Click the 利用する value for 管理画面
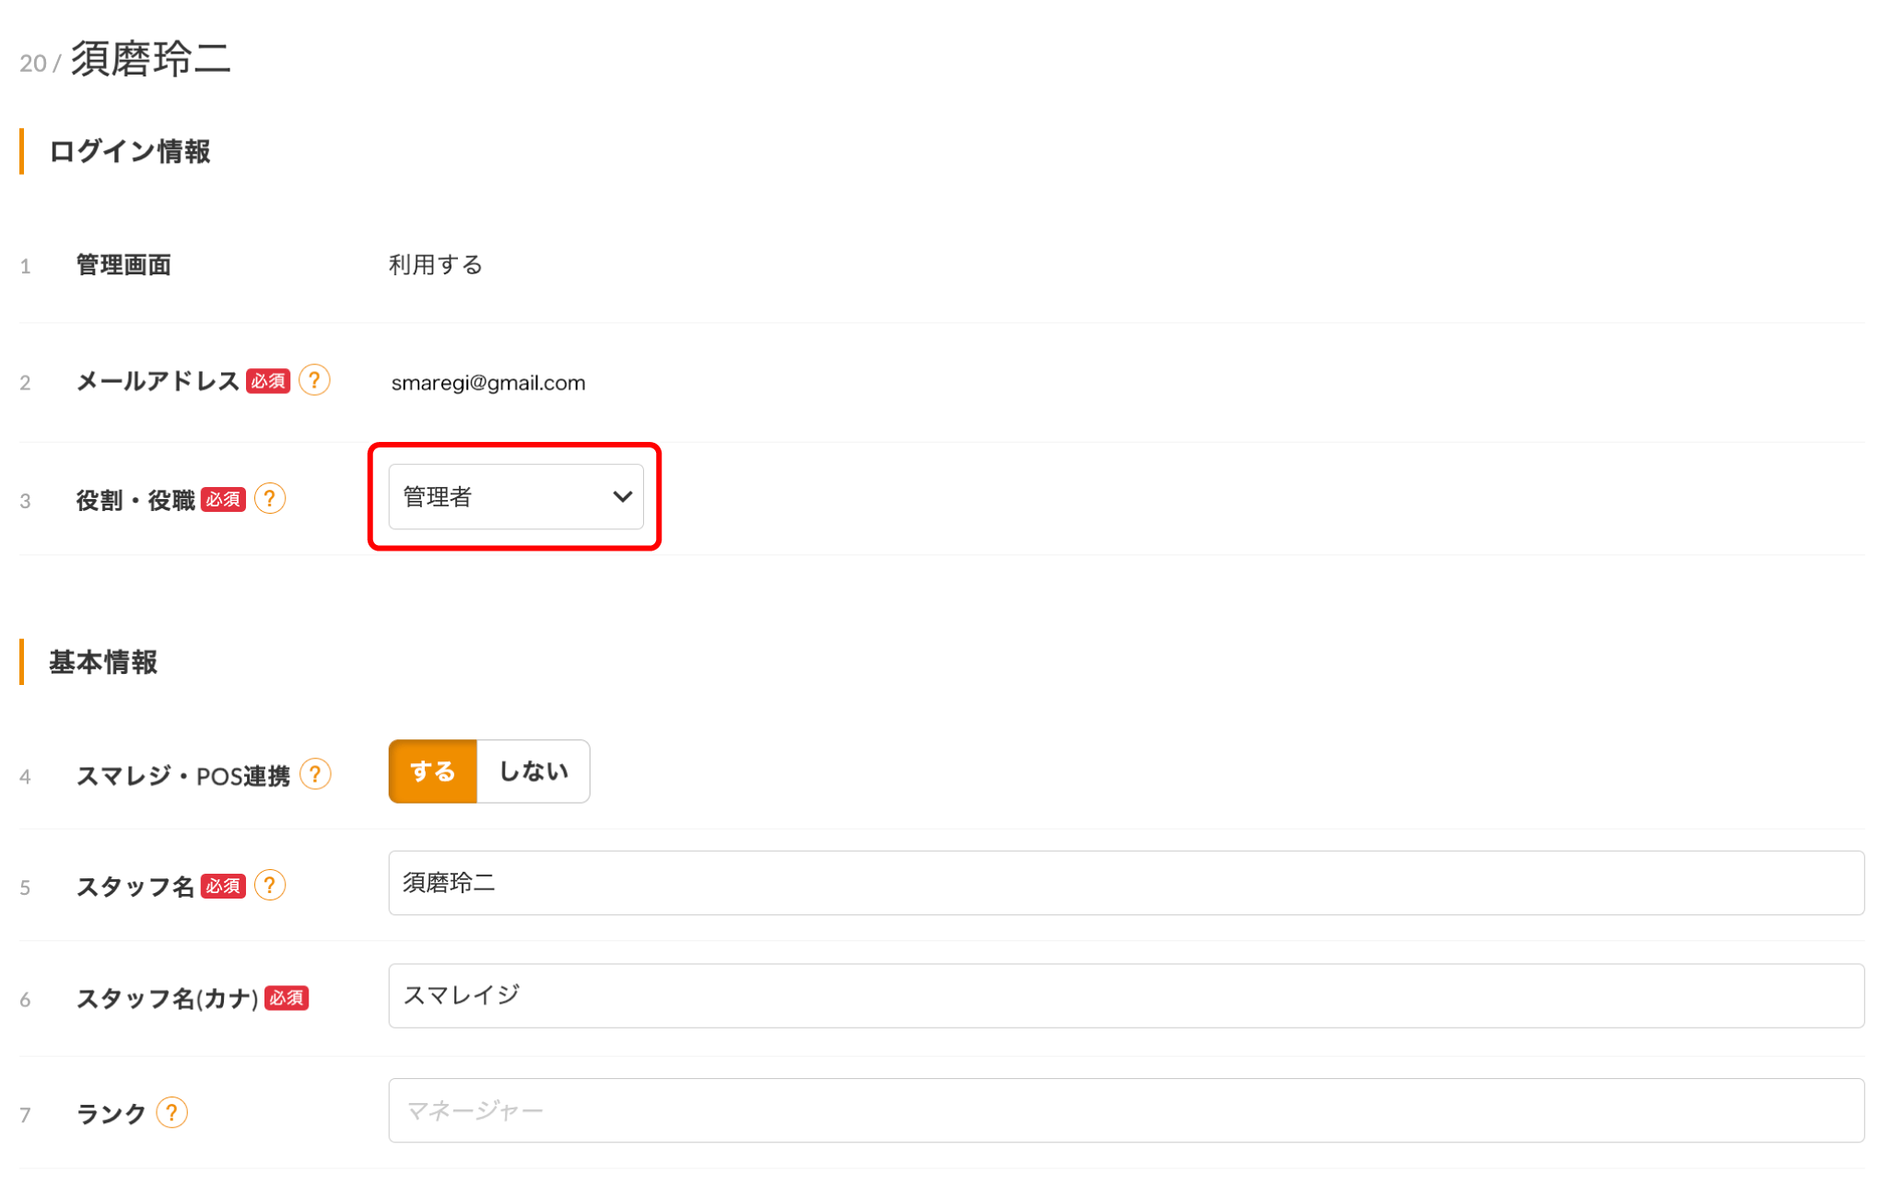 436,265
